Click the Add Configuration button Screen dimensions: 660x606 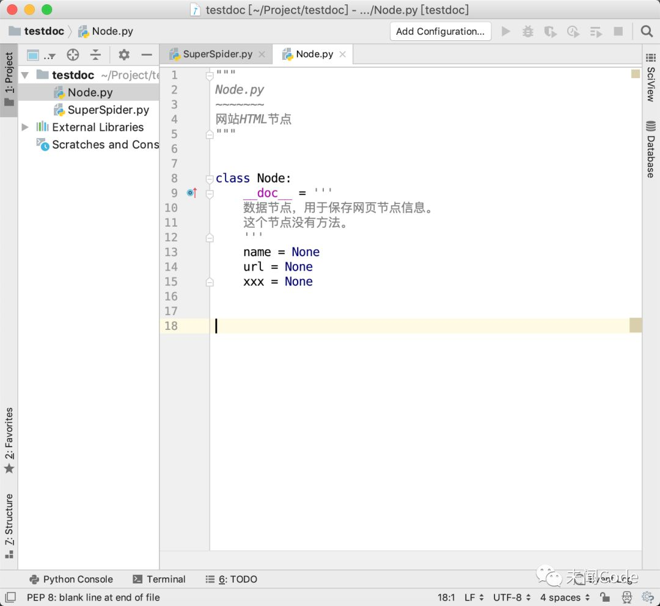pos(440,31)
